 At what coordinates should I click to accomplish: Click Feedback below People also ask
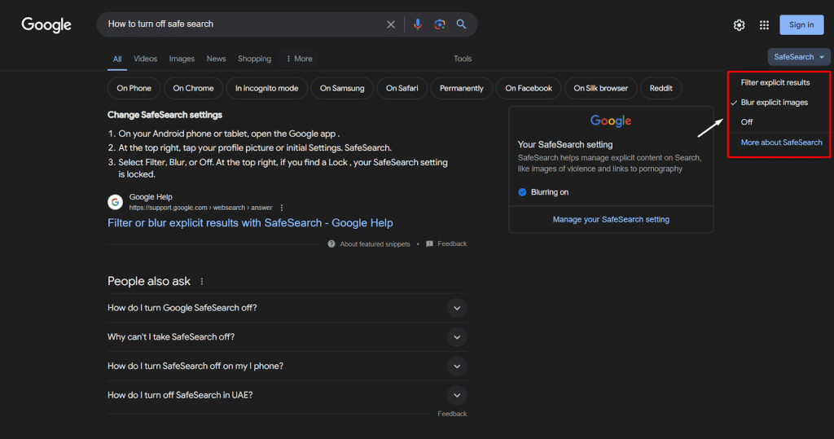point(452,414)
